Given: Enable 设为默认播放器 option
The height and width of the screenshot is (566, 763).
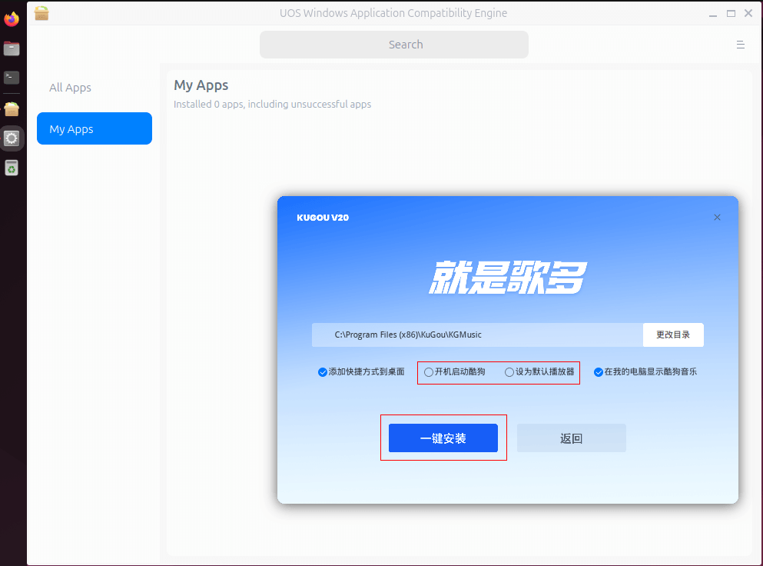Looking at the screenshot, I should [x=509, y=372].
